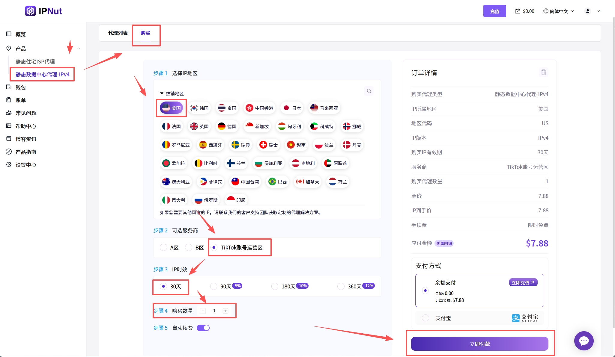Click the wallet balance icon in header
This screenshot has height=357, width=615.
pyautogui.click(x=518, y=11)
